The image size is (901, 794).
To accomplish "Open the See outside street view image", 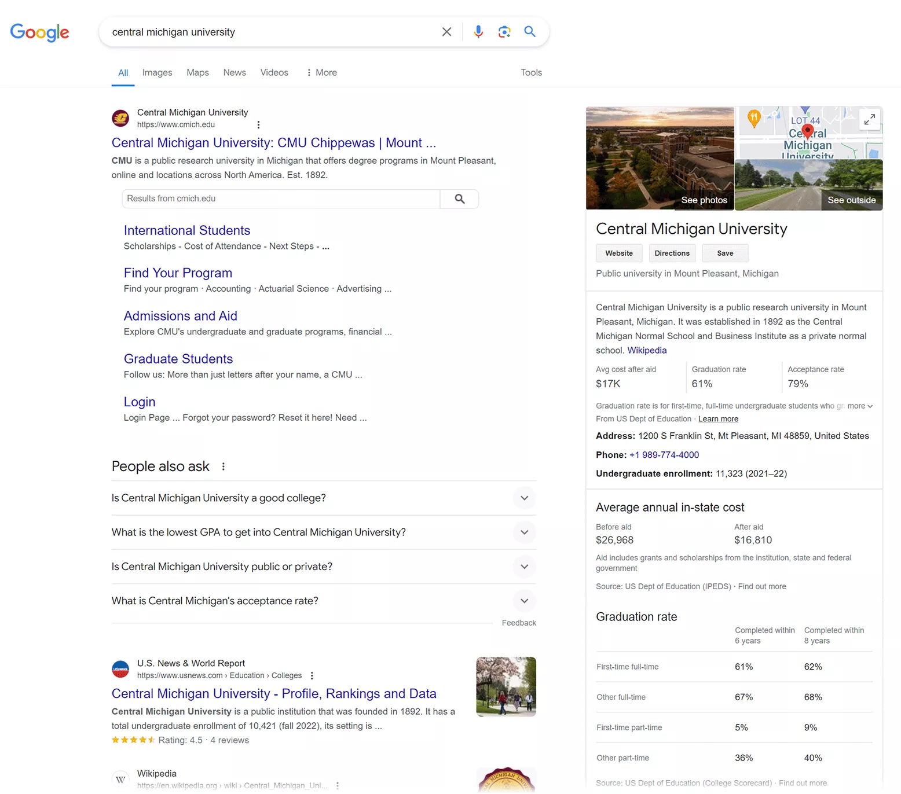I will 808,185.
